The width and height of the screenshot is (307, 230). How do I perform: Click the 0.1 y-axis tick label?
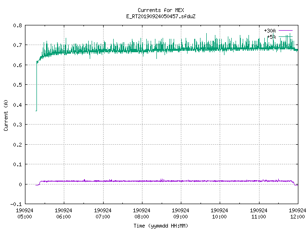pyautogui.click(x=17, y=164)
